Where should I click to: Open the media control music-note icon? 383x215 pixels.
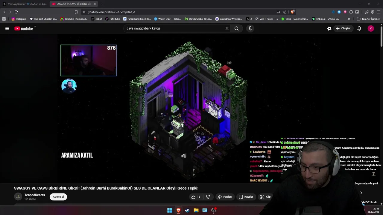(367, 12)
